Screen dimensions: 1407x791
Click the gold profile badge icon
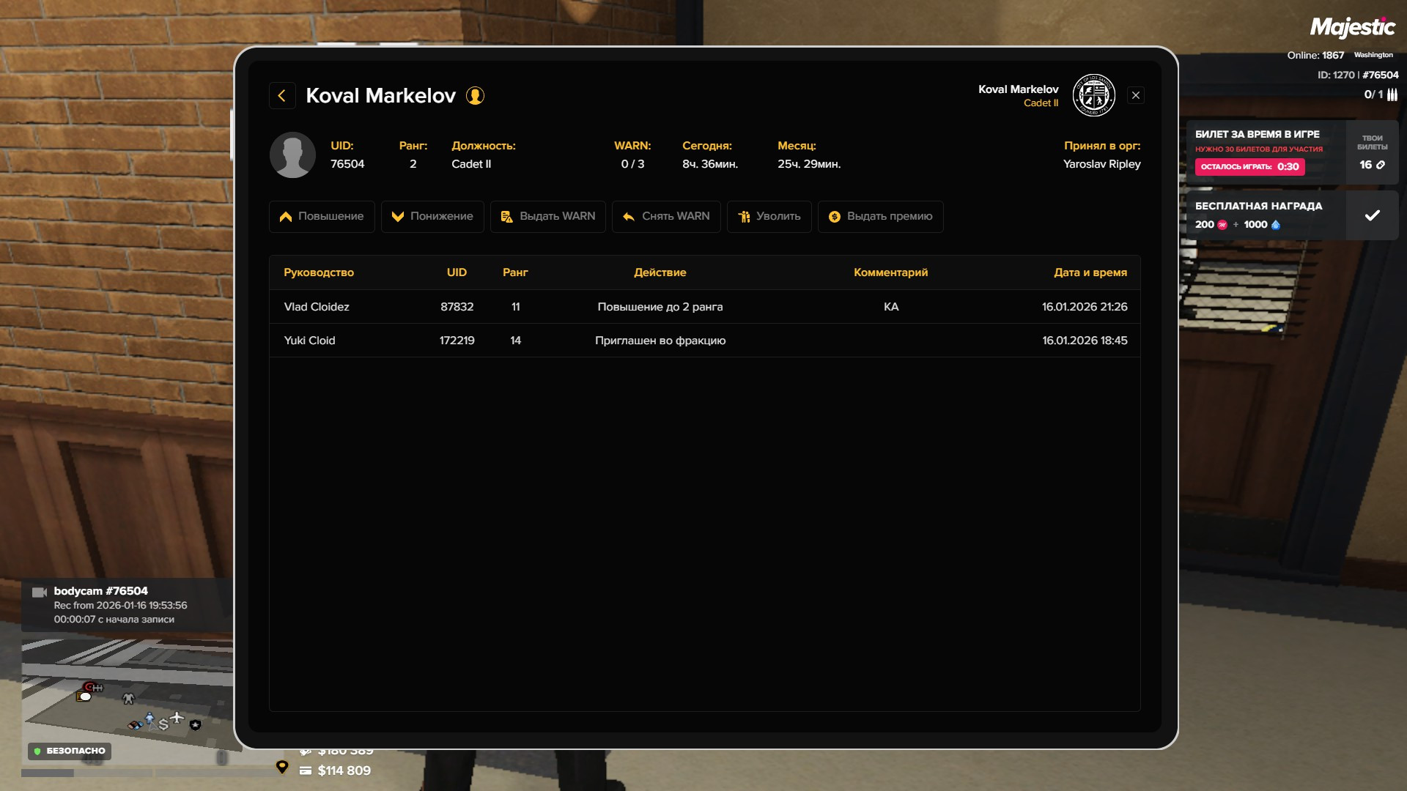pyautogui.click(x=475, y=96)
